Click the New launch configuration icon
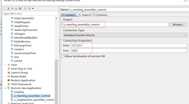The width and height of the screenshot is (189, 104). pyautogui.click(x=5, y=9)
